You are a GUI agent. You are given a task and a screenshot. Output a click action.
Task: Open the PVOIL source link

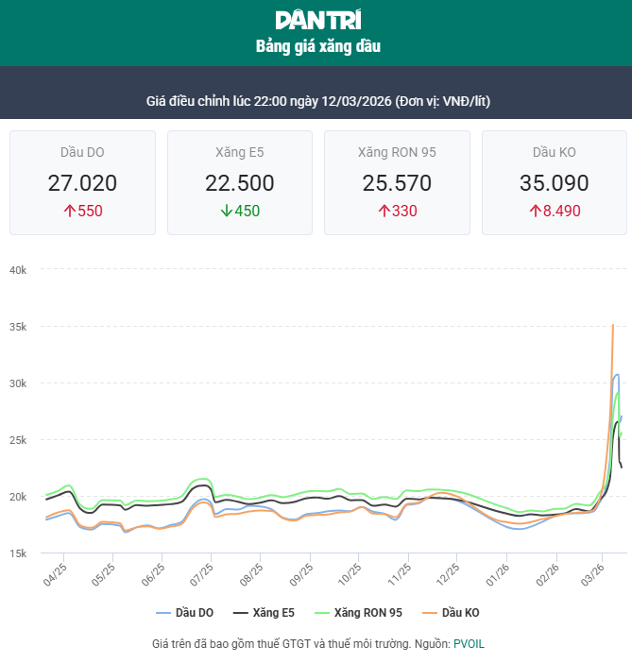coord(470,644)
